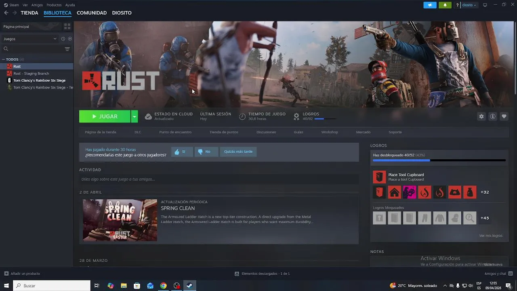Screen dimensions: 517x291
Task: Click the locked magnifier question achievement
Action: [x=470, y=218]
